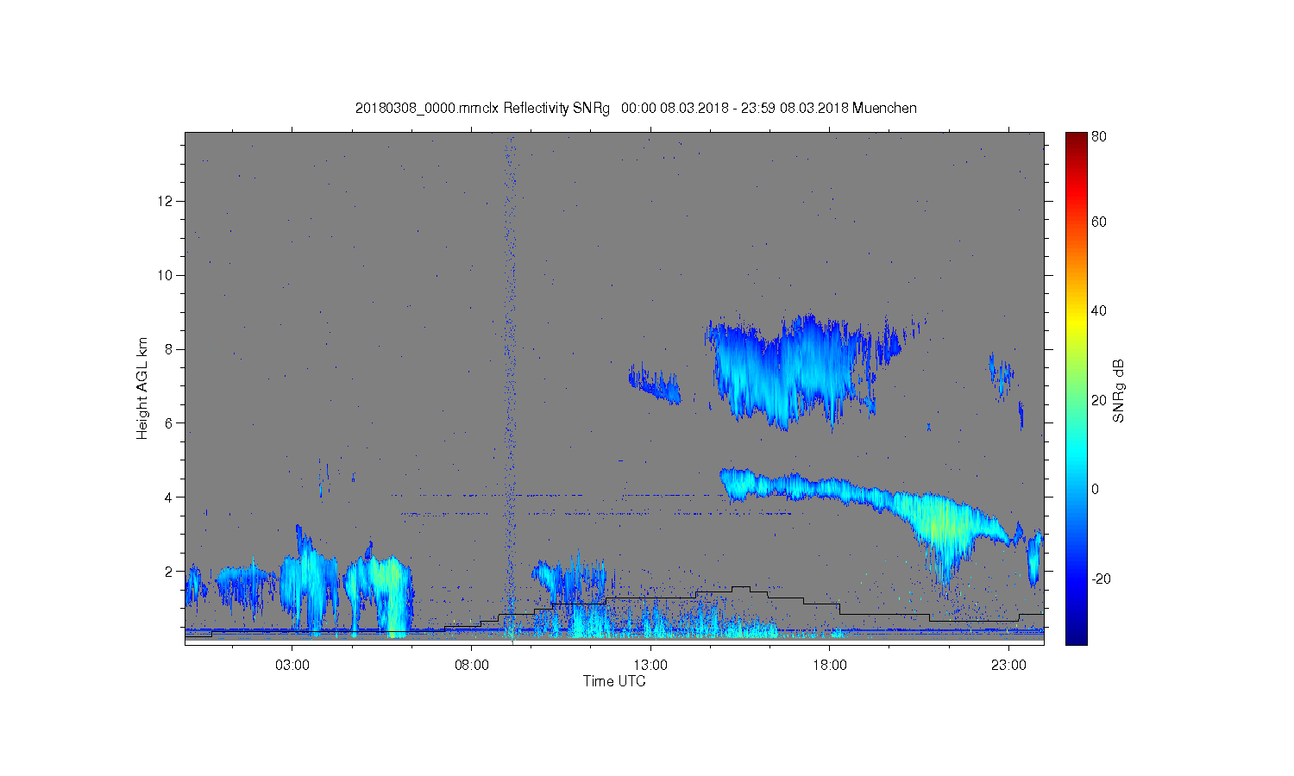Click the colorbar value 80

click(1099, 137)
